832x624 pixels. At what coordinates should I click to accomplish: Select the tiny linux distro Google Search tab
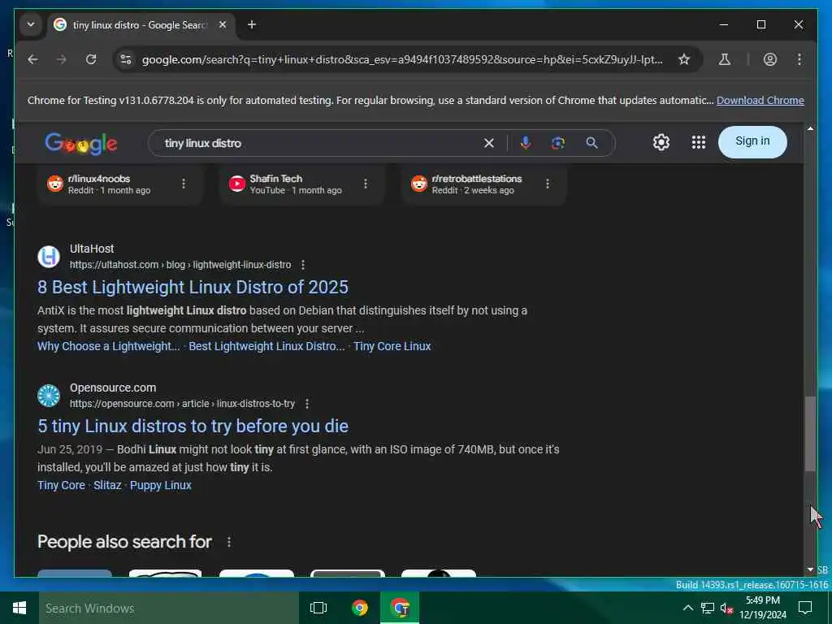click(140, 24)
